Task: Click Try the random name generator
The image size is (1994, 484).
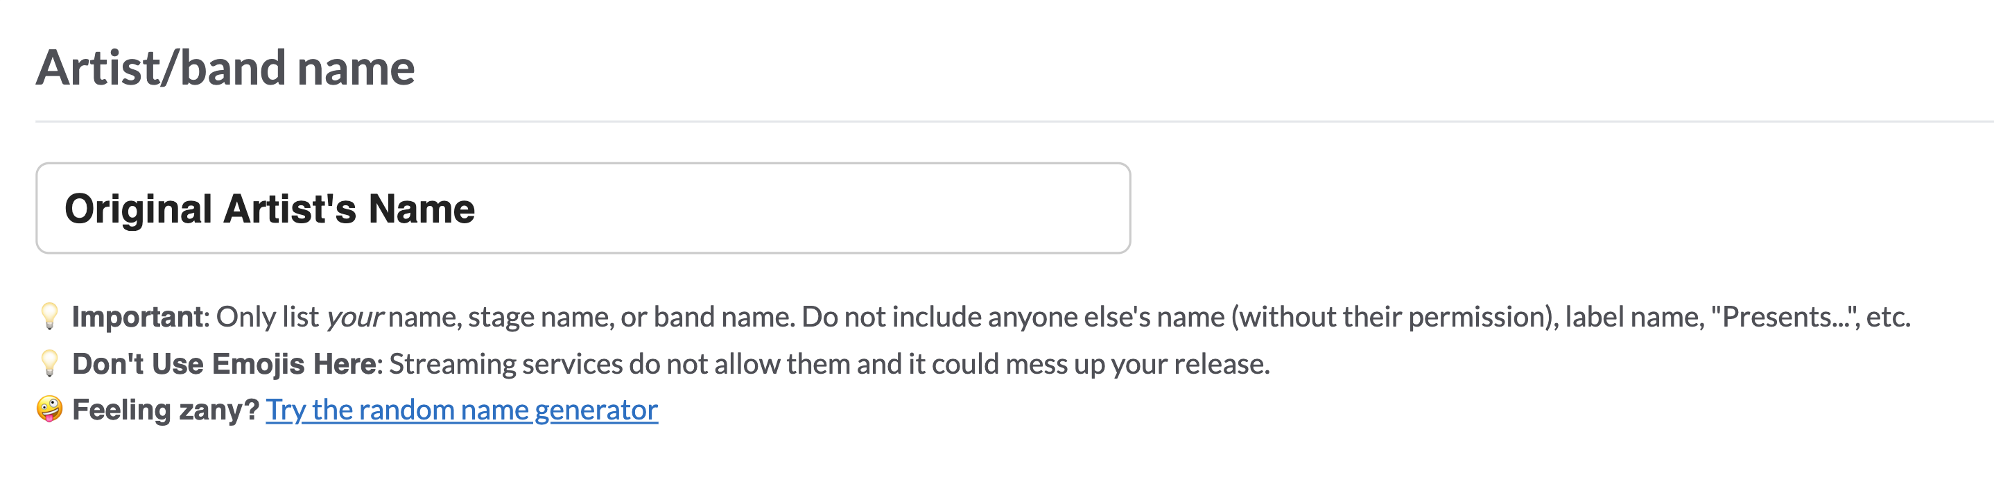Action: pos(461,410)
